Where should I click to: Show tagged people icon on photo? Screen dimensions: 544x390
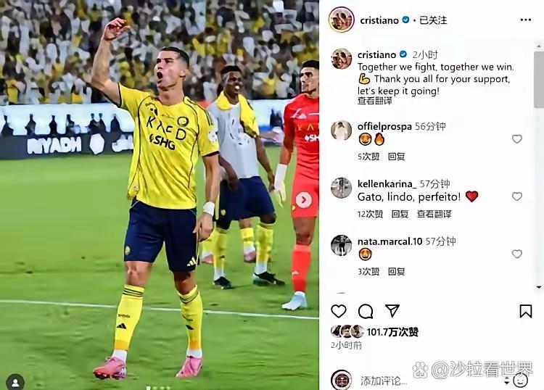pyautogui.click(x=15, y=382)
